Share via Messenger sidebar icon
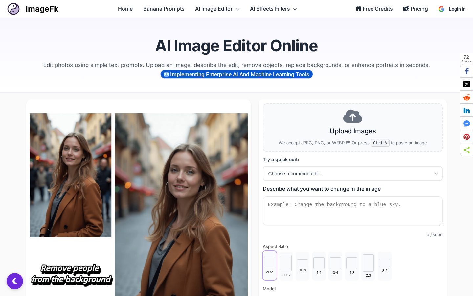 466,124
